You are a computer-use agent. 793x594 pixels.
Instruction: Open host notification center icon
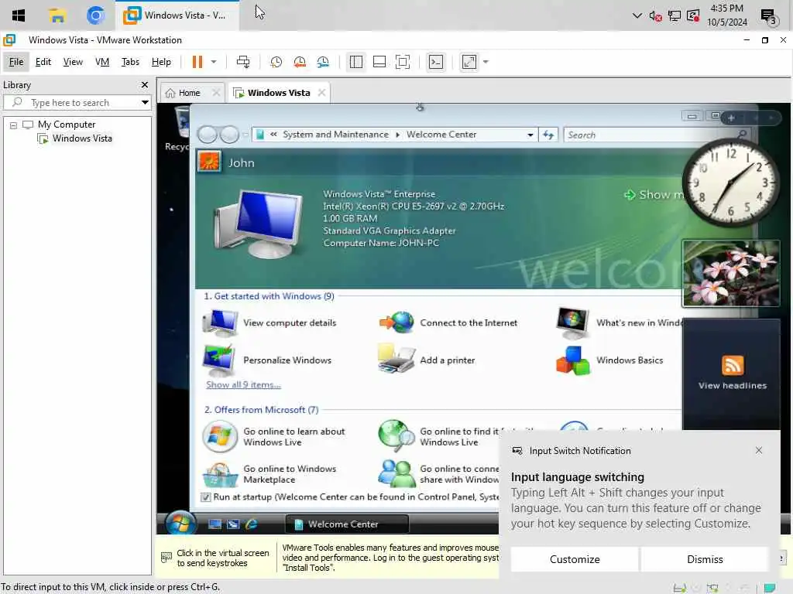[x=769, y=17]
